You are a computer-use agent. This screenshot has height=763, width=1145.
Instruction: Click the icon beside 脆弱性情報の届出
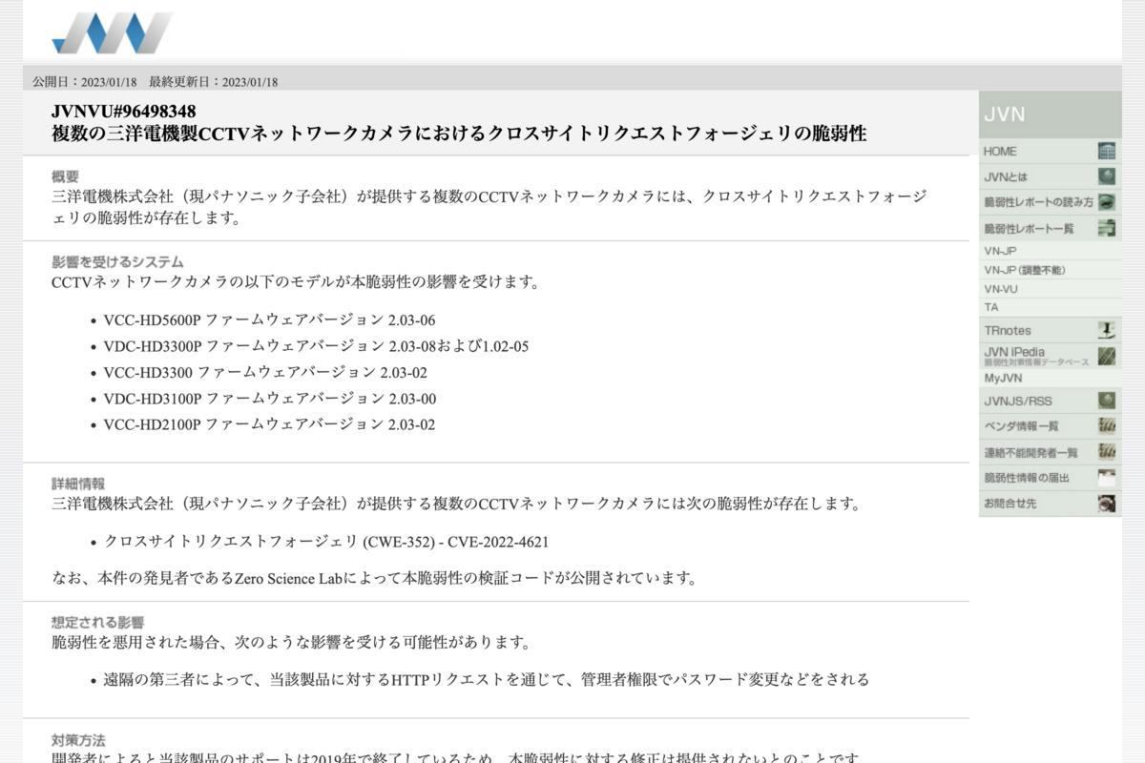1107,478
